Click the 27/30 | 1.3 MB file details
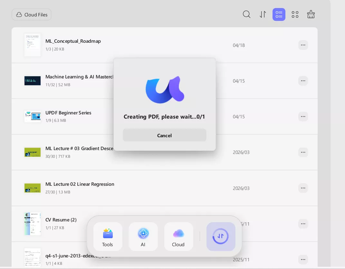Image resolution: width=345 pixels, height=269 pixels. (58, 192)
